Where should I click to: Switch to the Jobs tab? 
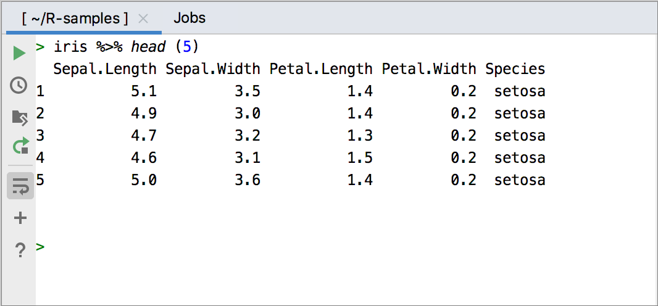[x=189, y=19]
